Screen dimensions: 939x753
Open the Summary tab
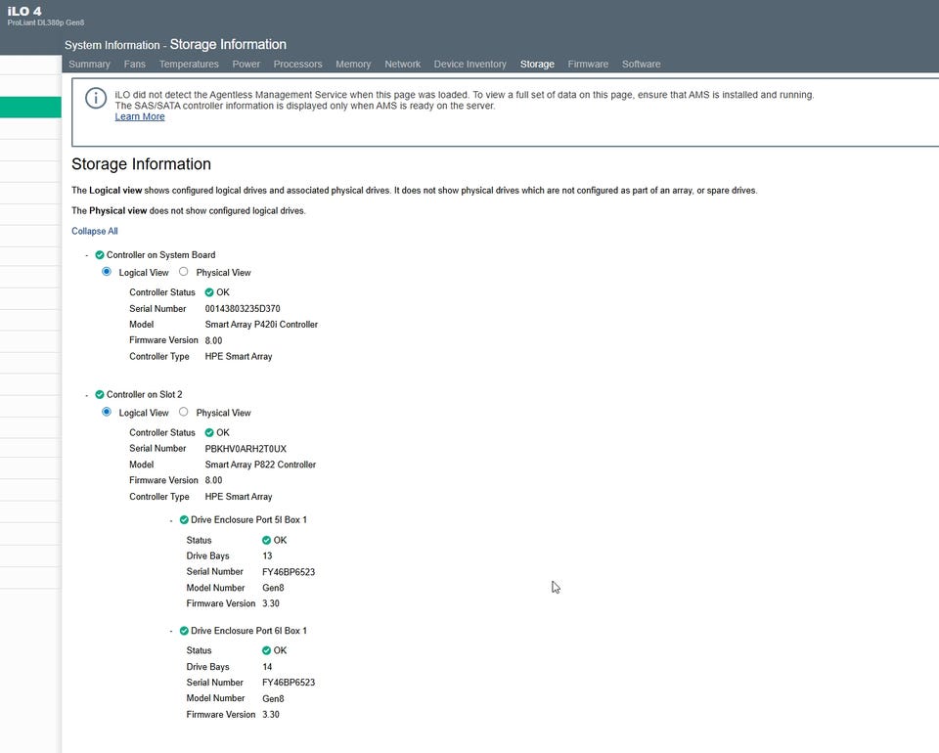(89, 64)
